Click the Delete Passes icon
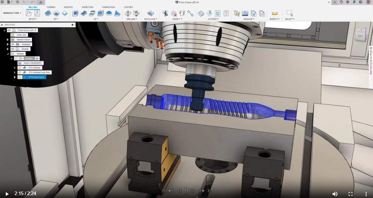373x198 pixels. click(x=174, y=13)
